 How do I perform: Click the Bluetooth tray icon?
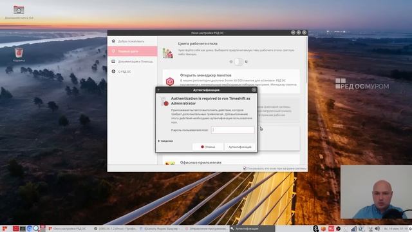(316, 229)
